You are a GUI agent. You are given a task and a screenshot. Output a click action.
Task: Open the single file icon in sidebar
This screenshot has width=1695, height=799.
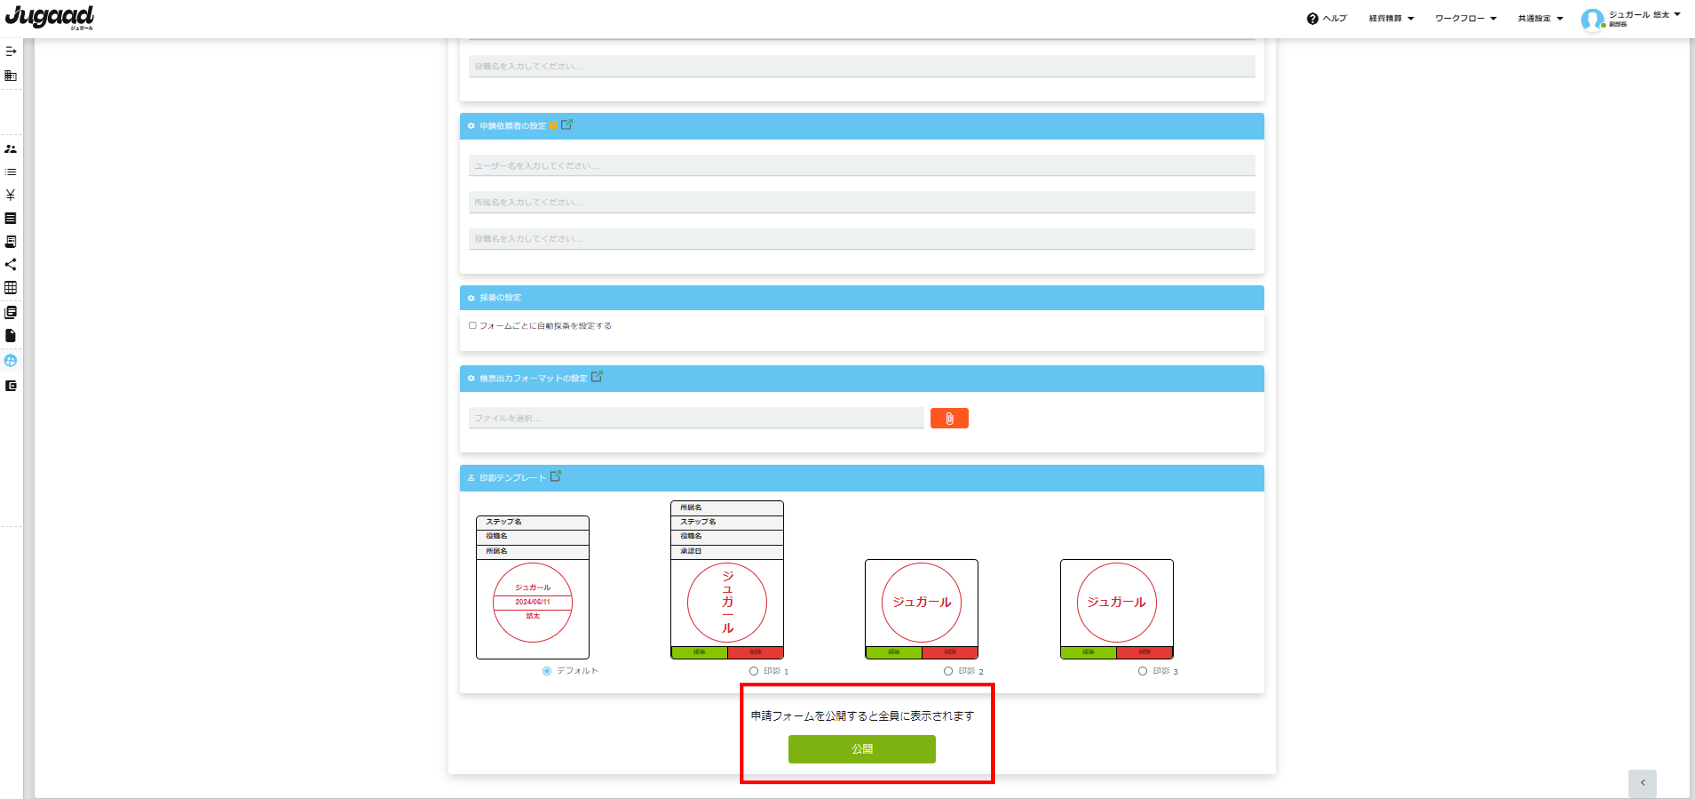[x=10, y=336]
